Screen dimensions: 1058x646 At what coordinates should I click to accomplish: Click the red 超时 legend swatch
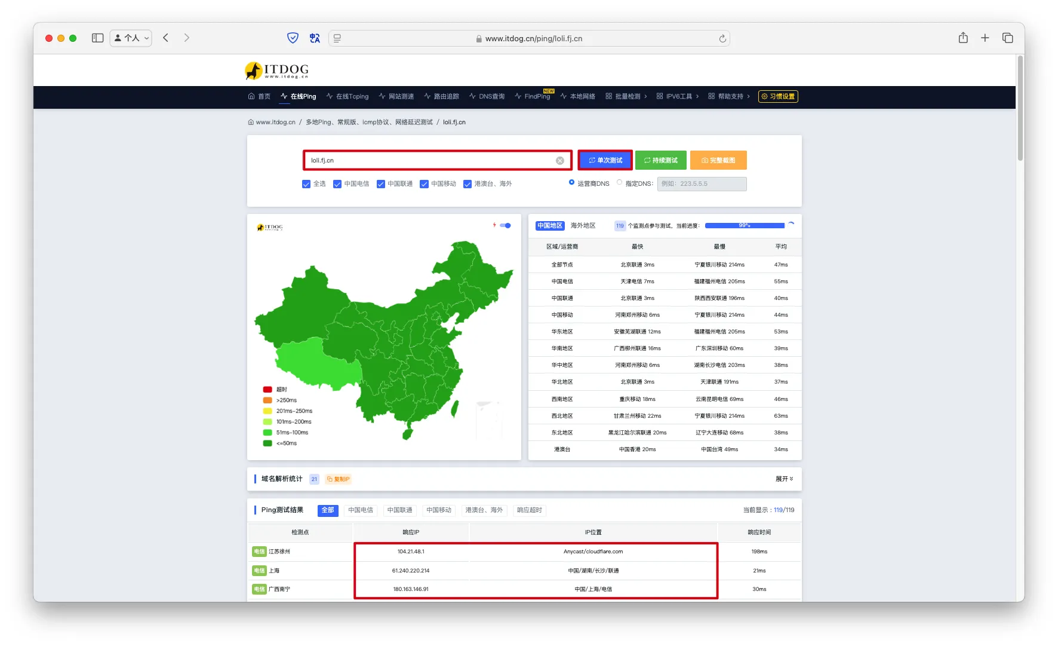tap(267, 390)
